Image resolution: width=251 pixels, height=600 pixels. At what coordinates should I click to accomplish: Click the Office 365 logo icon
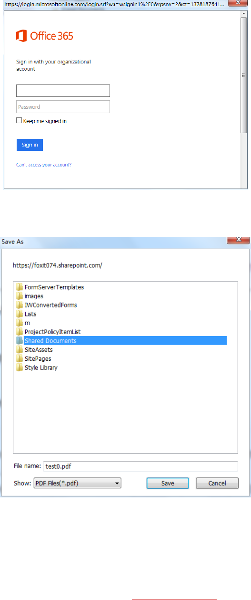[21, 36]
